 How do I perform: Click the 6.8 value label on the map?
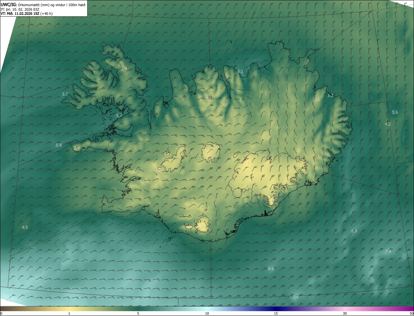pyautogui.click(x=271, y=269)
